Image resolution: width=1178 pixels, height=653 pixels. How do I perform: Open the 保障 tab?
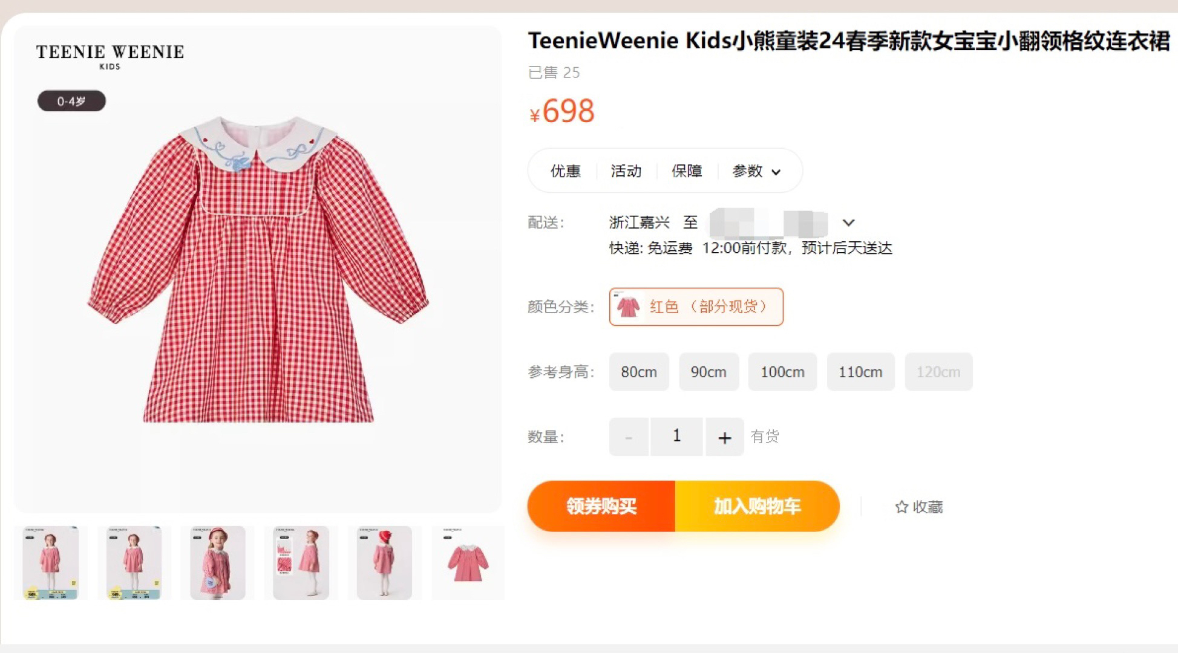687,171
